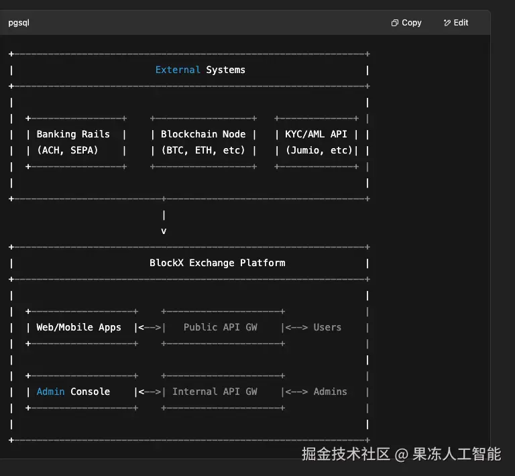Click the pgsql language label
The height and width of the screenshot is (476, 515).
(x=19, y=23)
